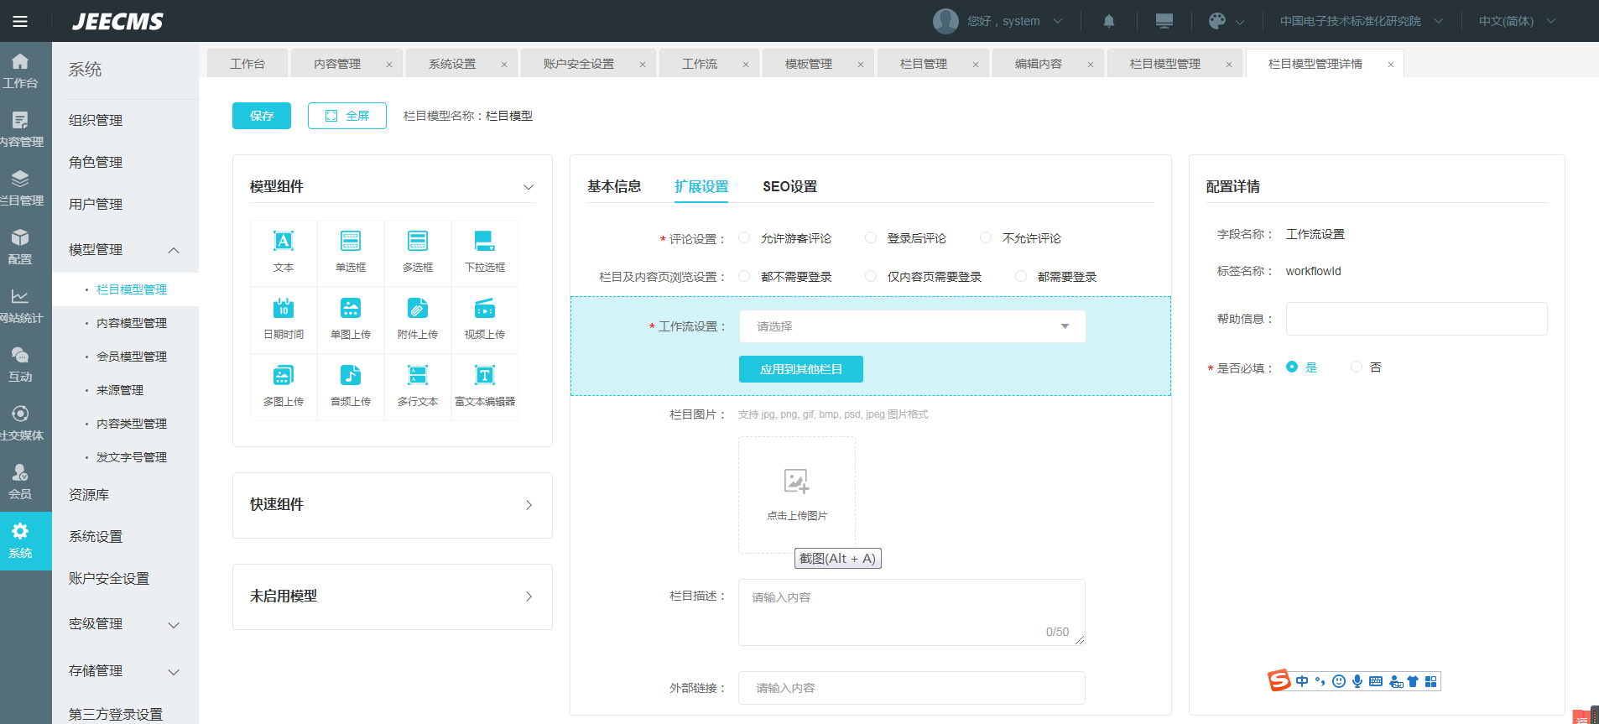
Task: Pick the 富文本编辑器 rich text editor icon
Action: pos(485,376)
